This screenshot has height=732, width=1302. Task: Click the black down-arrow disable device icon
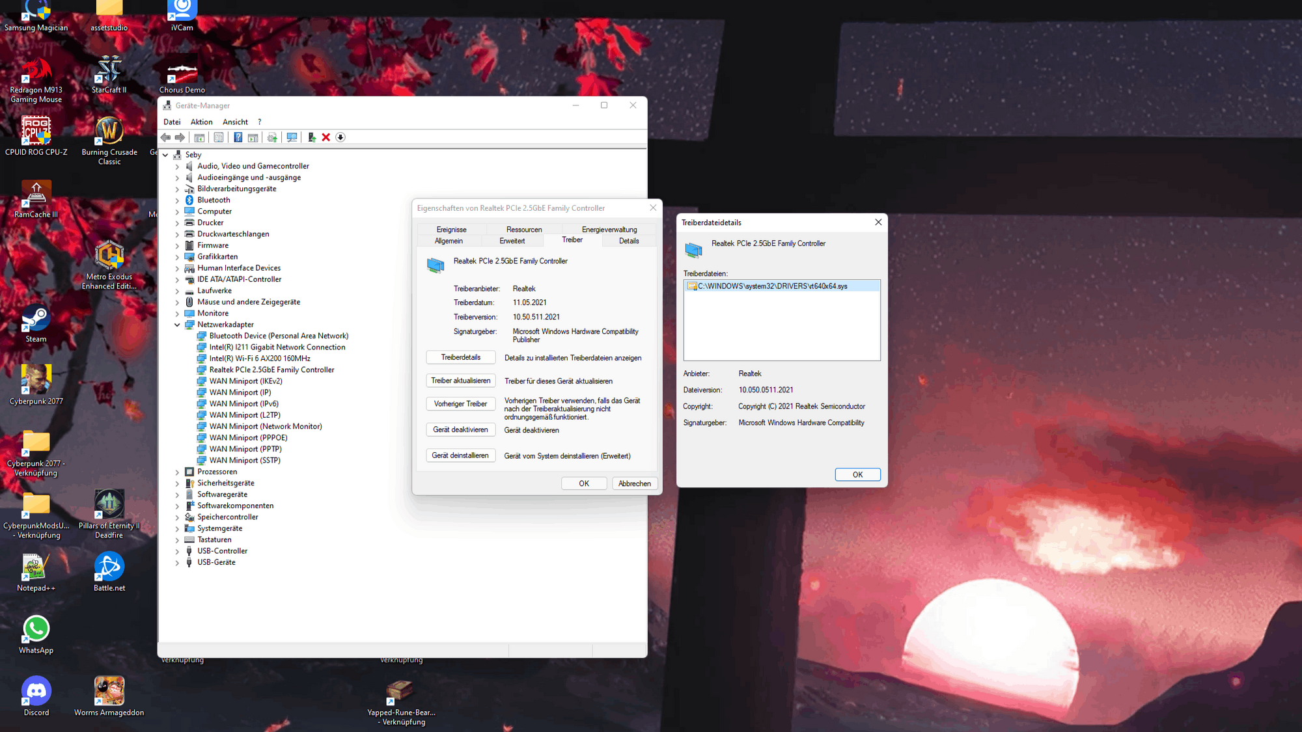coord(340,137)
